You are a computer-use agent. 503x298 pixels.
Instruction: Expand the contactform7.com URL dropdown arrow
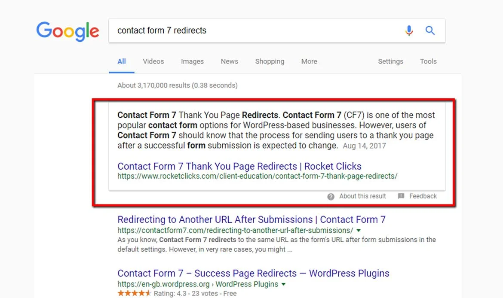click(x=359, y=231)
